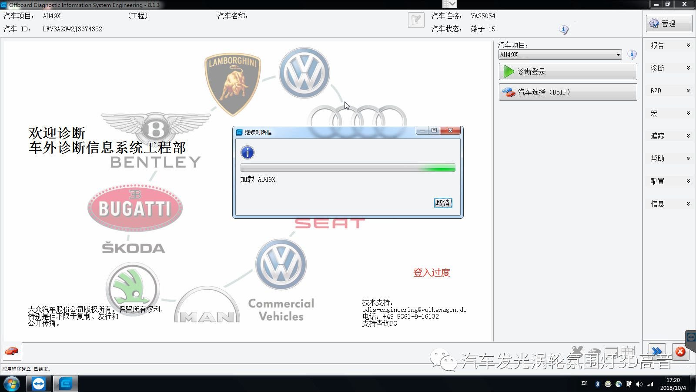Click the vehicle name edit notepad icon
696x392 pixels.
(416, 20)
